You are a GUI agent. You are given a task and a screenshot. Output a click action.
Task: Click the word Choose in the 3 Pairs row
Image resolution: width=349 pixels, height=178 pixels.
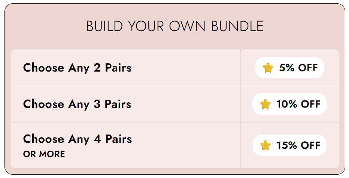[x=43, y=104]
